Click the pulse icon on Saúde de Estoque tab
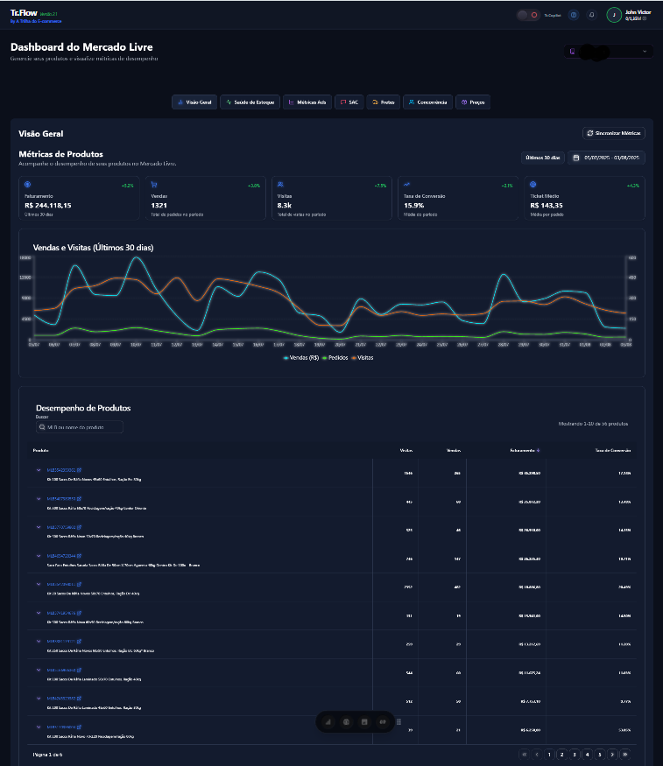Viewport: 663px width, 766px height. click(229, 102)
